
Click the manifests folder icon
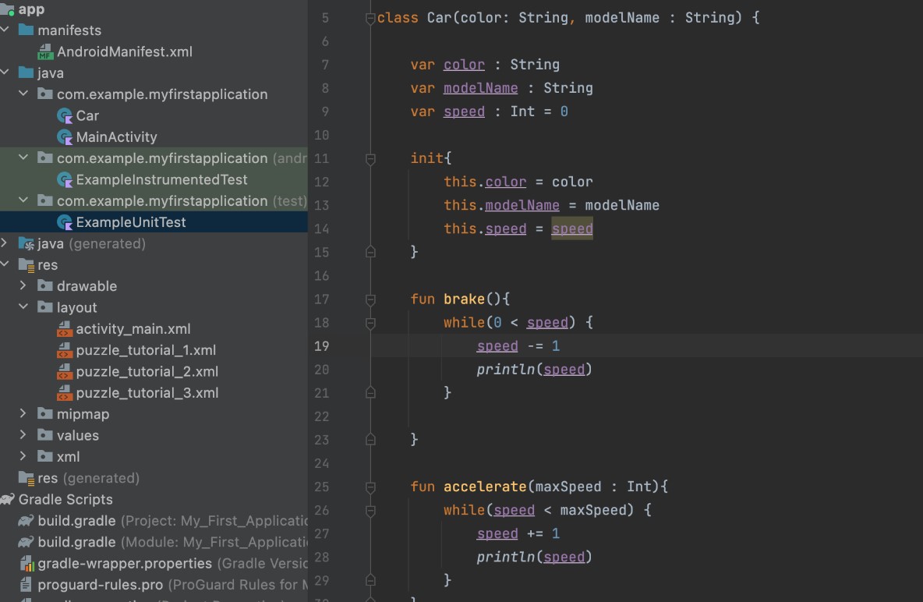[26, 30]
